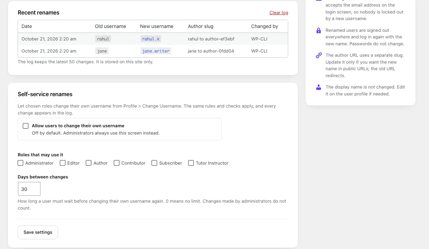Tick the Author role checkbox
The height and width of the screenshot is (249, 429).
(x=89, y=163)
